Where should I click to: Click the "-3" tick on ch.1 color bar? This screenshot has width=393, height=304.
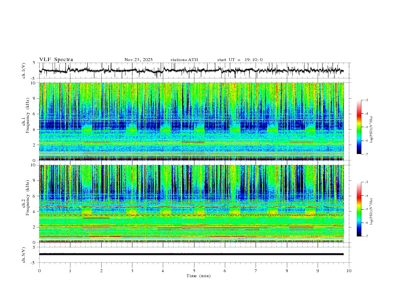(x=366, y=100)
